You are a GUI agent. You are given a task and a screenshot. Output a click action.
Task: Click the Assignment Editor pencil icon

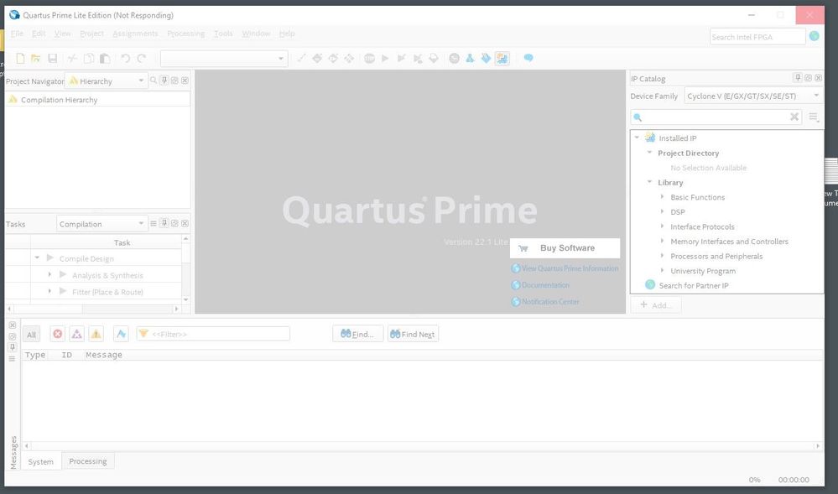click(x=301, y=58)
